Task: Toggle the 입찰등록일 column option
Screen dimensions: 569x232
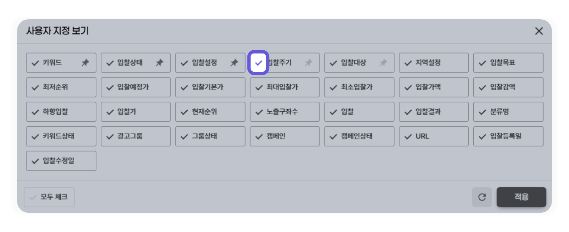Action: (x=508, y=136)
